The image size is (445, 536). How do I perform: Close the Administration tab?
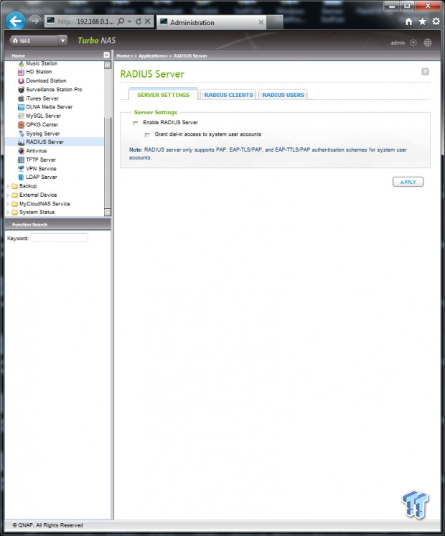261,22
